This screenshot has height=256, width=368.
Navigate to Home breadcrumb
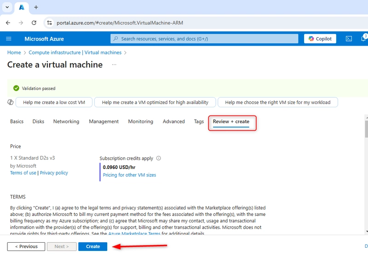coord(14,52)
